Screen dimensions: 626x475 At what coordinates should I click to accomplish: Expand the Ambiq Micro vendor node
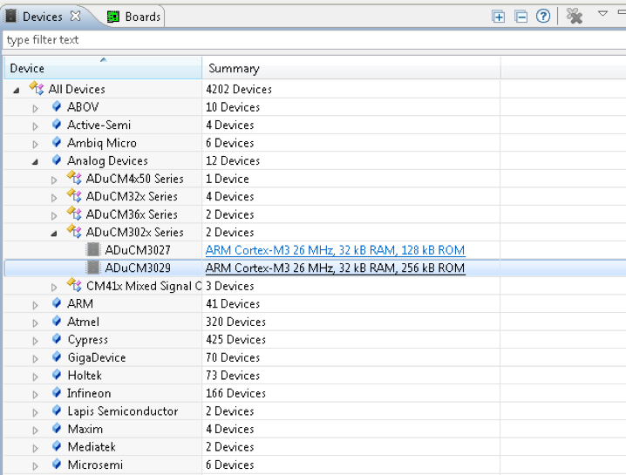[x=35, y=144]
